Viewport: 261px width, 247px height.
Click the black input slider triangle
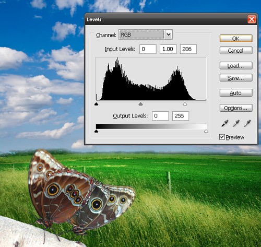pos(96,104)
